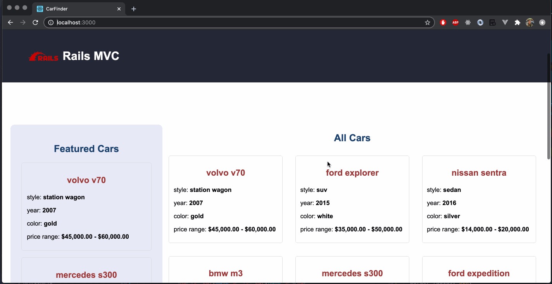Click featured volvo style station wagon text
This screenshot has width=552, height=284.
click(x=56, y=197)
